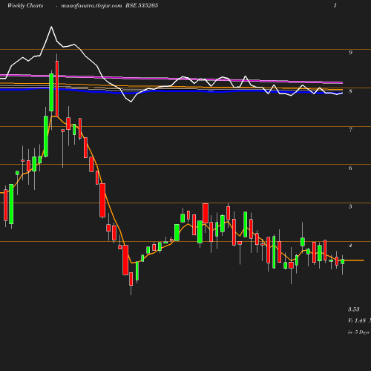Click the peak of the white indicator line

(x=51, y=27)
